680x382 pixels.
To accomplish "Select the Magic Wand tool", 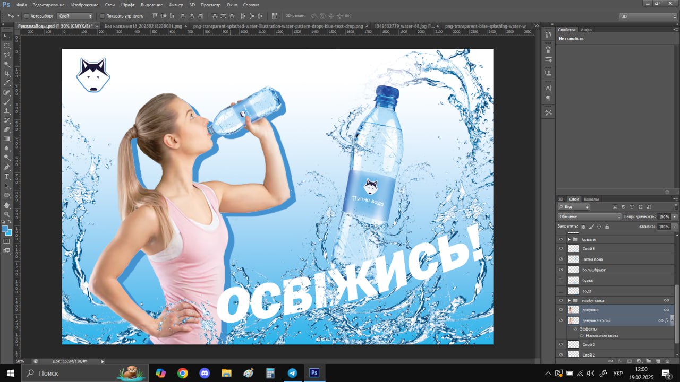I will [x=7, y=64].
